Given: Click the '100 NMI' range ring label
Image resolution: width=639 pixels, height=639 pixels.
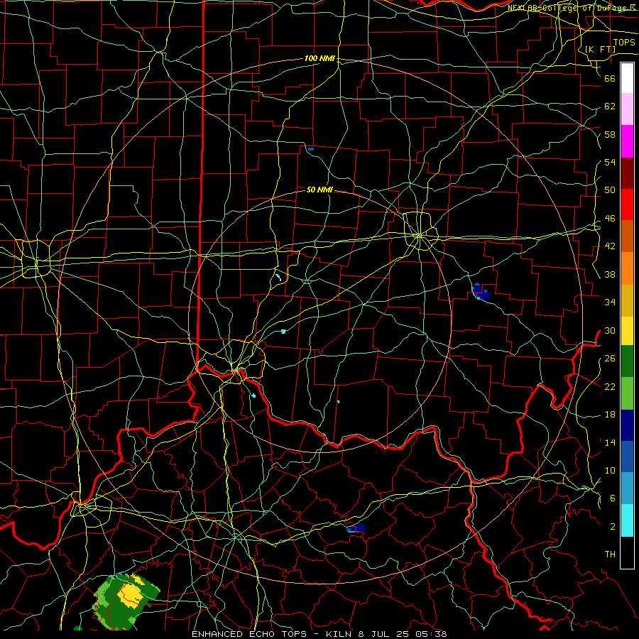Looking at the screenshot, I should click(x=319, y=58).
